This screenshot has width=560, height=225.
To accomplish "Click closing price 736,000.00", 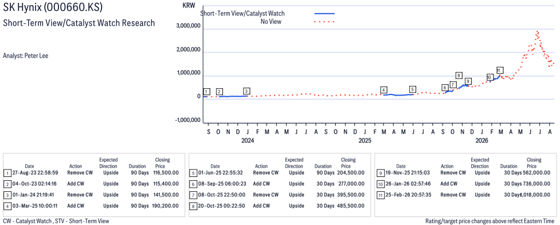I will coord(536,184).
